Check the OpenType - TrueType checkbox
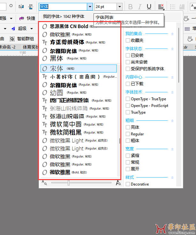 [x=128, y=99]
